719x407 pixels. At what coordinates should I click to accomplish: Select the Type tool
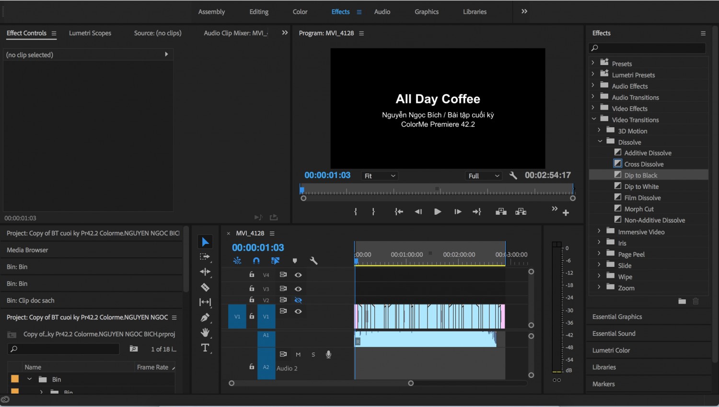click(x=205, y=348)
